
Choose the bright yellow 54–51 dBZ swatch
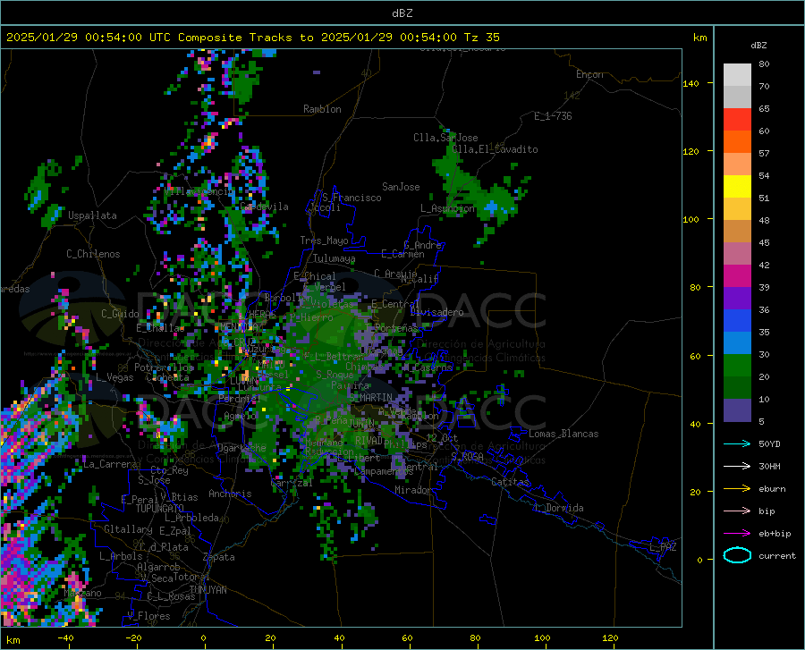737,187
